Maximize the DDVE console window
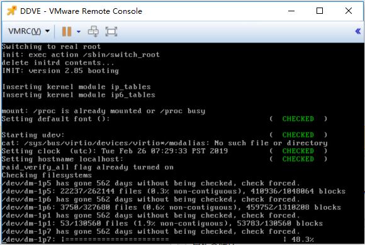The width and height of the screenshot is (365, 245). coord(320,11)
